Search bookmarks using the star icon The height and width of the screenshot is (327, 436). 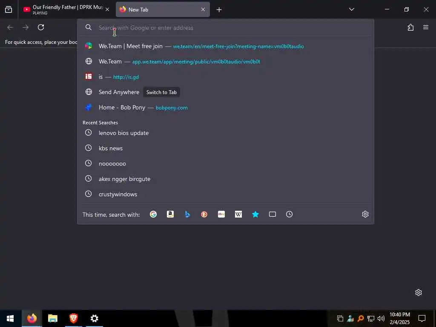(255, 214)
